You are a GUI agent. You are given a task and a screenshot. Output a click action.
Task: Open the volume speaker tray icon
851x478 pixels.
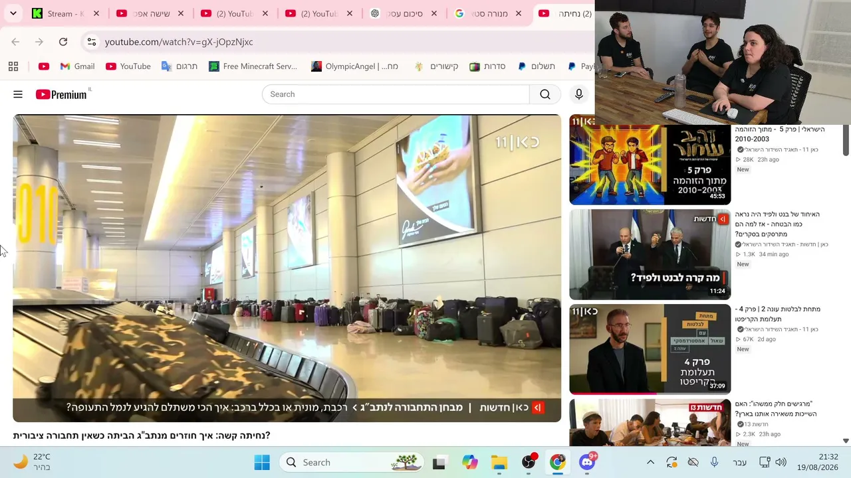(781, 463)
